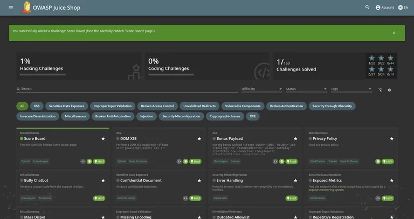Filter by Injection chip
The width and height of the screenshot is (414, 219).
[147, 116]
